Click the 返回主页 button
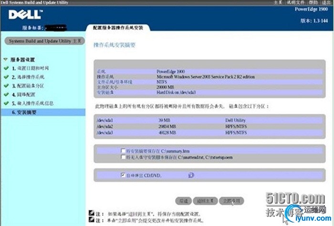The width and height of the screenshot is (334, 226). 205,201
